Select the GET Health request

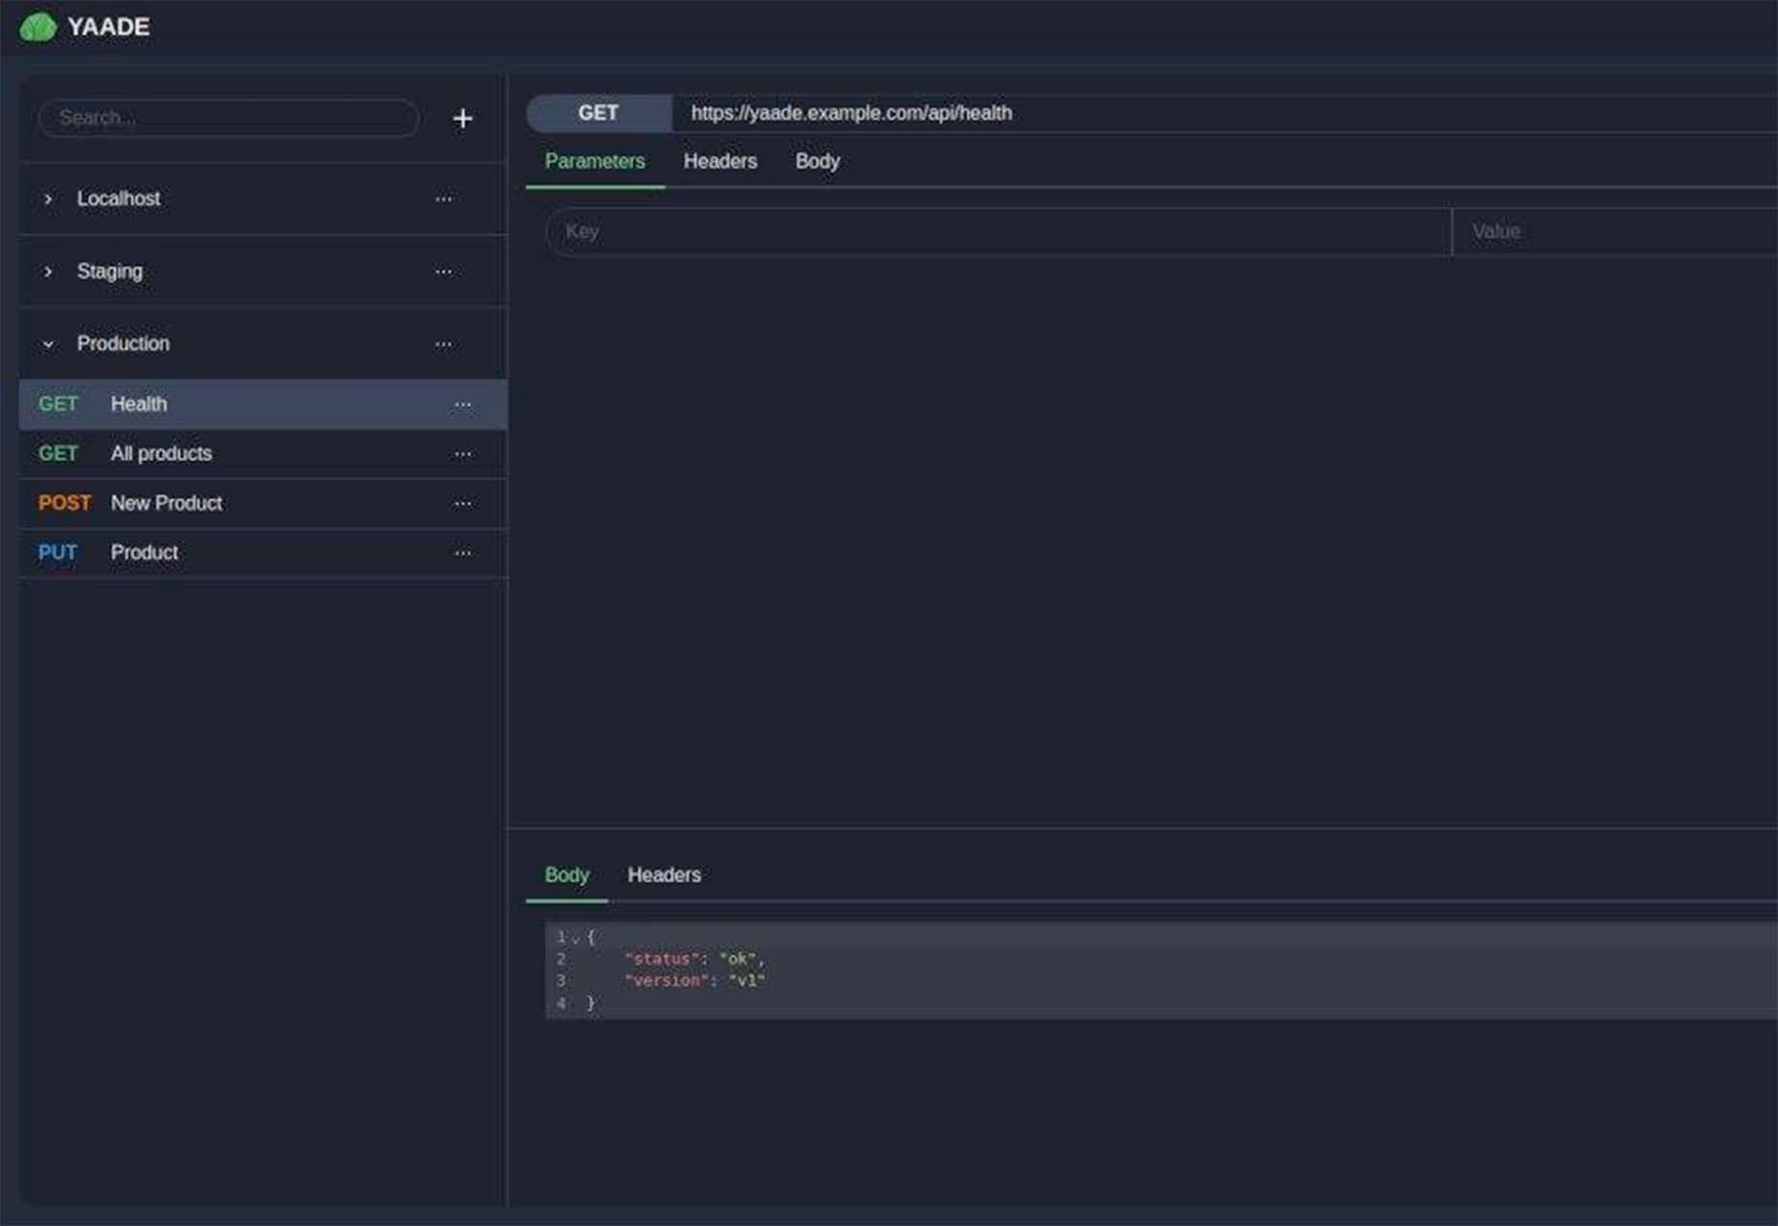click(x=262, y=404)
